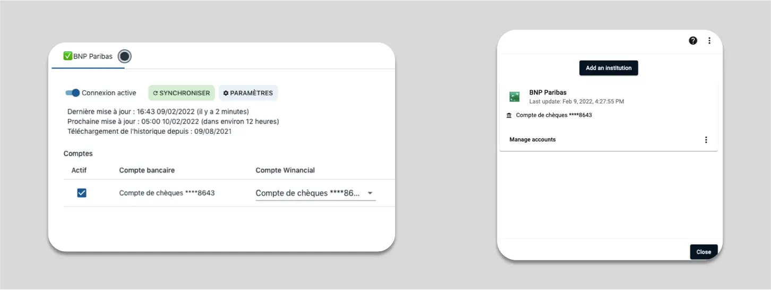
Task: Click Manage accounts
Action: click(533, 140)
